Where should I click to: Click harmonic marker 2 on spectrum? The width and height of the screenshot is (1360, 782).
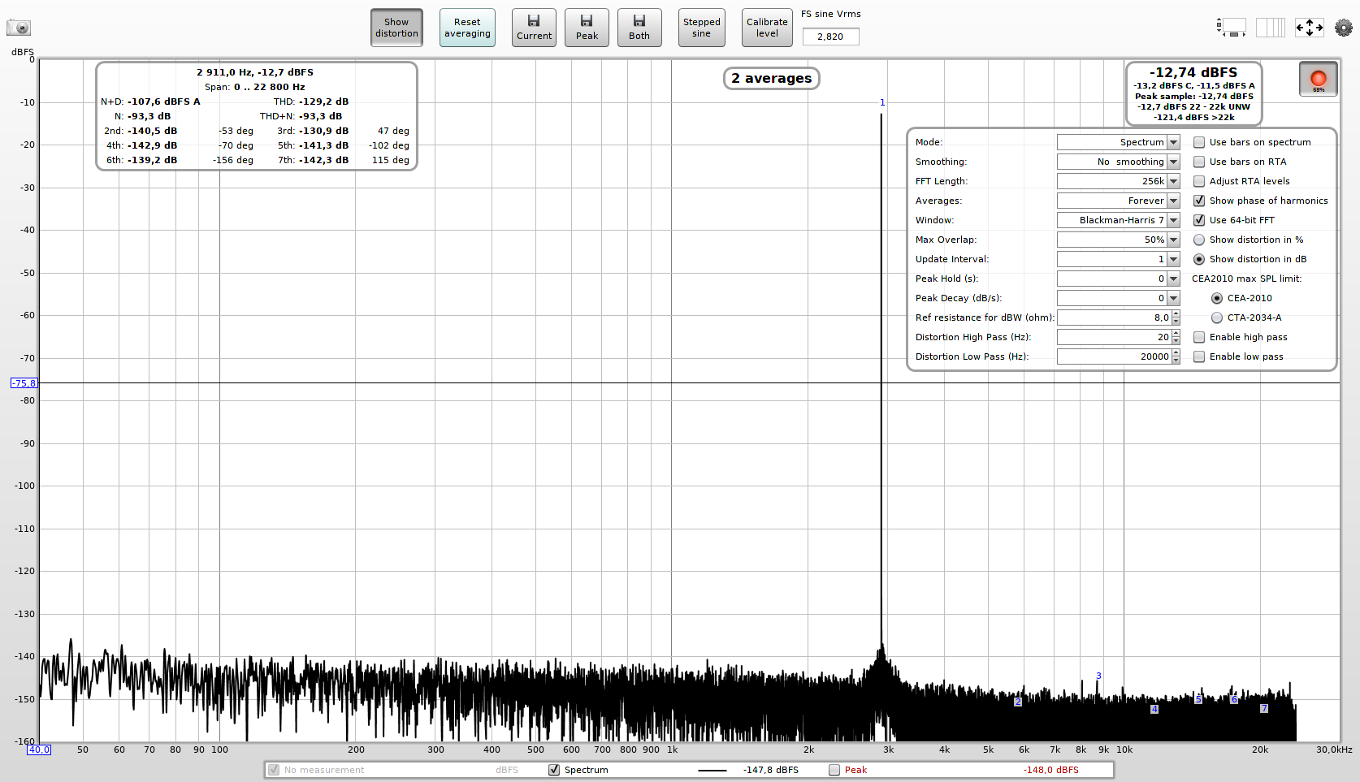pos(1018,702)
